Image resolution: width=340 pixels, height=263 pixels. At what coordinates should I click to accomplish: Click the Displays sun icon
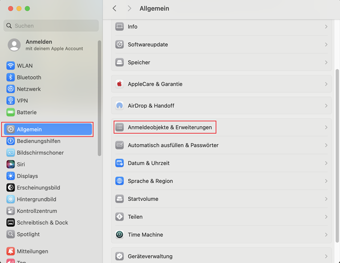(x=10, y=176)
